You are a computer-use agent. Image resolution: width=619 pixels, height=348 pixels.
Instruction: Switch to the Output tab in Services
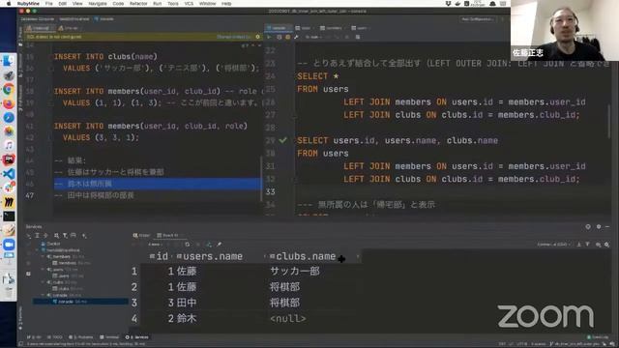pyautogui.click(x=142, y=235)
